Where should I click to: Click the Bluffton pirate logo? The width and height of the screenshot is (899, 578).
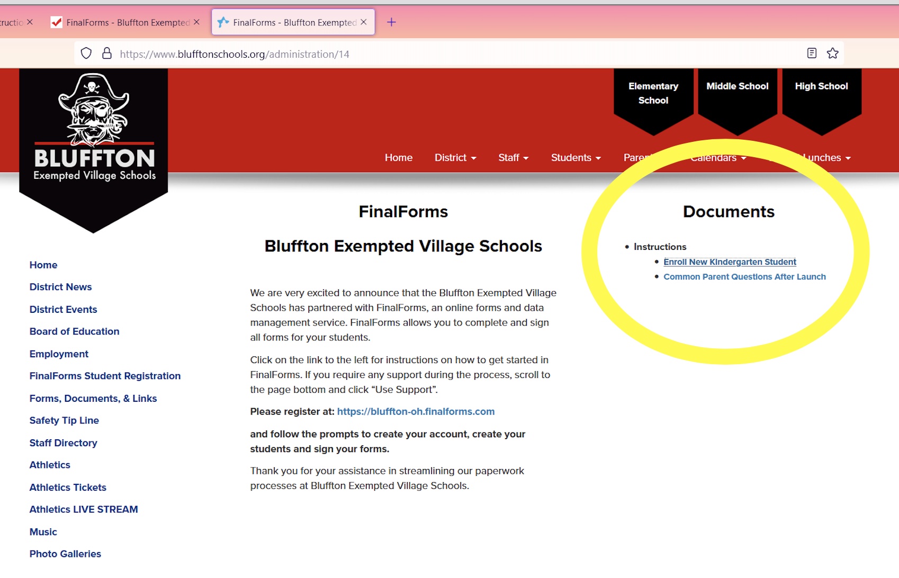pos(94,151)
